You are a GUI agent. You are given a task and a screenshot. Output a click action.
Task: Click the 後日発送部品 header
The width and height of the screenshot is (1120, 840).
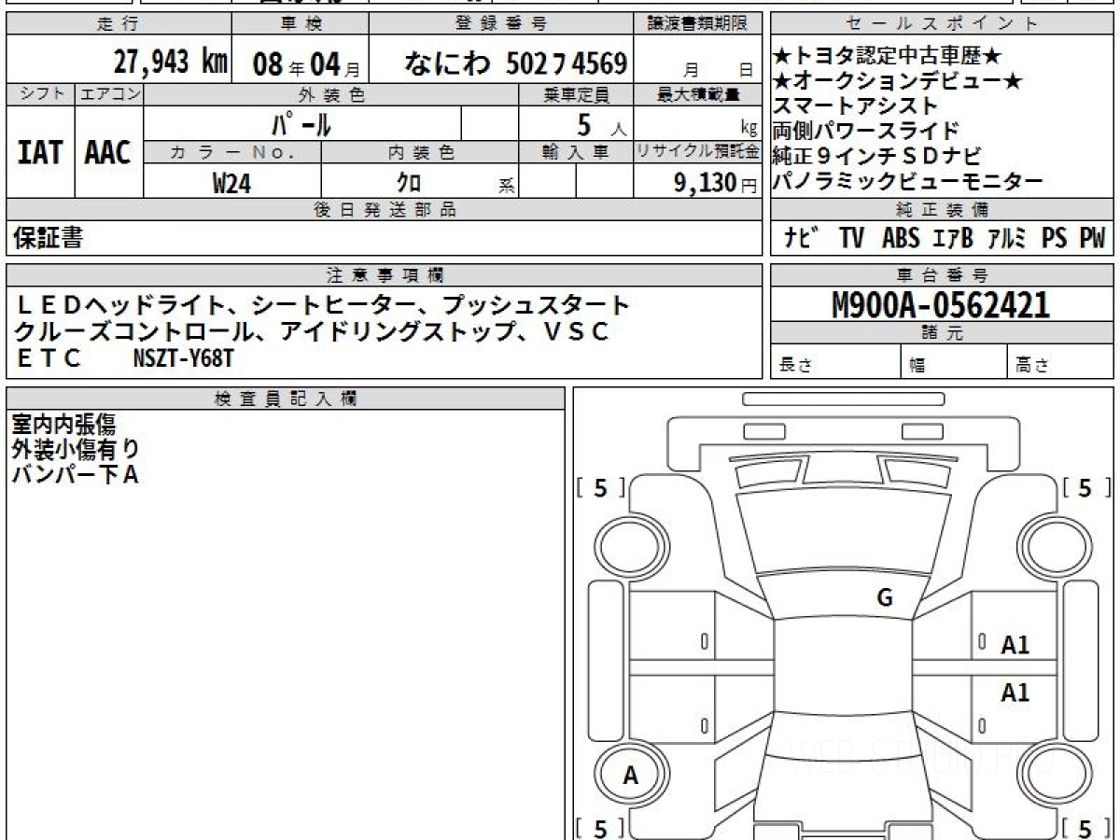385,210
